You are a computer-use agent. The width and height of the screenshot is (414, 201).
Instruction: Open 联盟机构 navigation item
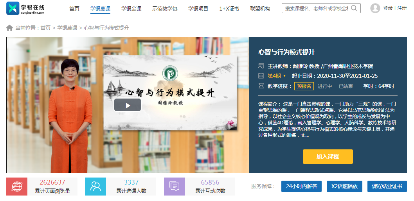coord(260,9)
